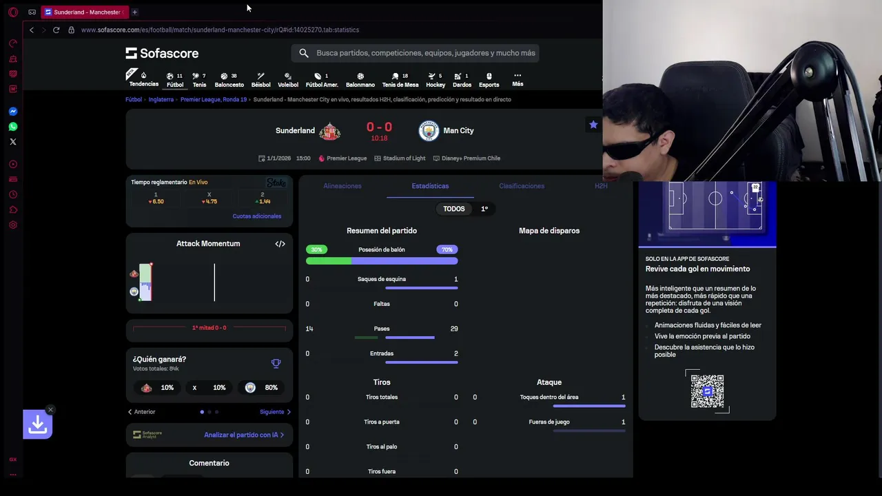Click the blue download icon button
Screen dimensions: 882x496
click(38, 425)
